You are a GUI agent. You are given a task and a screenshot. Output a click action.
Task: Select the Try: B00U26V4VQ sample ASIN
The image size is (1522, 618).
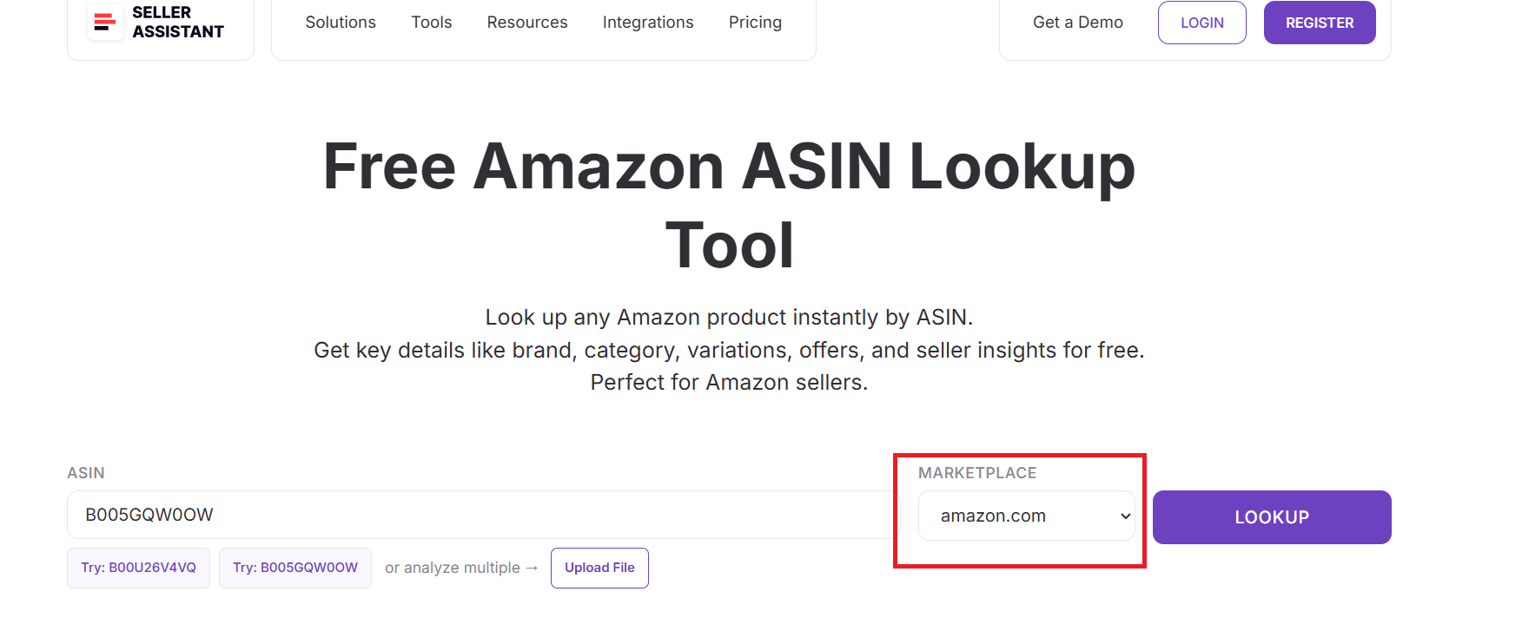click(x=138, y=568)
